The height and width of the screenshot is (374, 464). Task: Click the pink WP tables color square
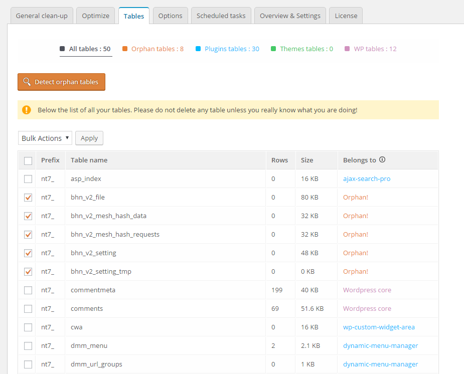(347, 49)
